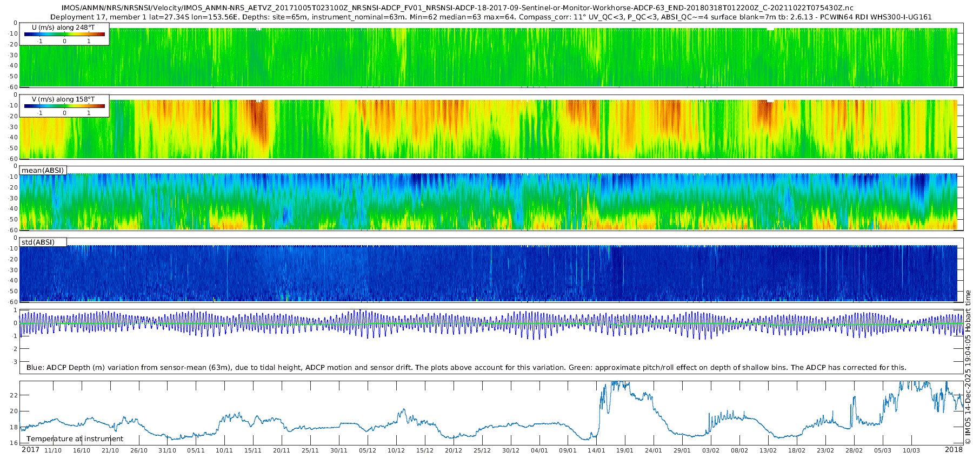Screen dimensions: 973x459
Task: Click the 20/11 date tick label
Action: [x=281, y=450]
